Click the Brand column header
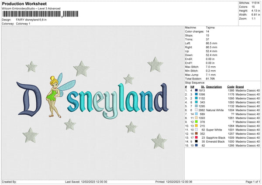The image size is (262, 185). tap(240, 87)
